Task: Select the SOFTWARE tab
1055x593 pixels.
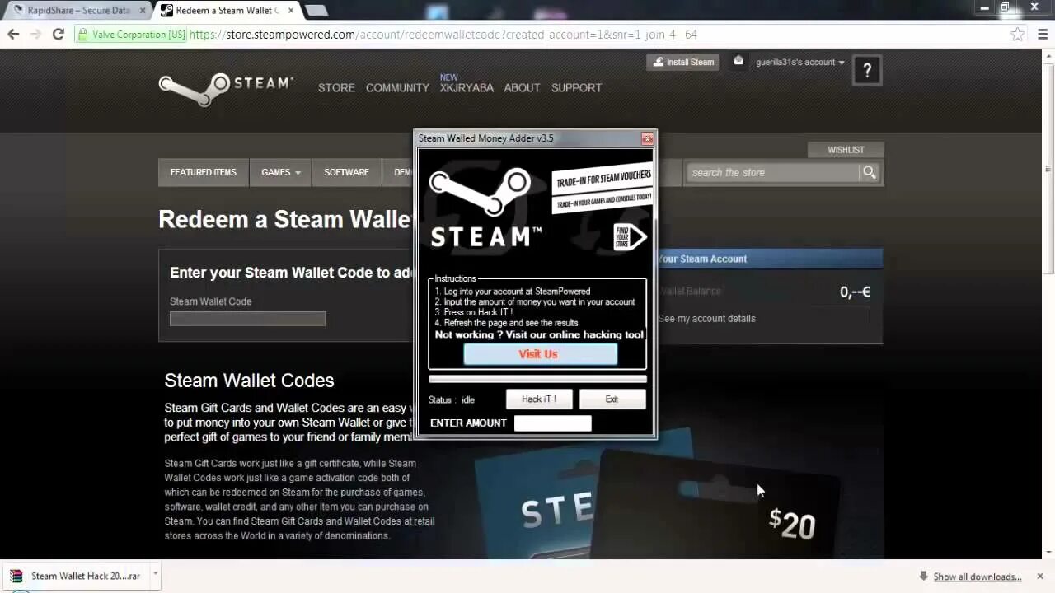Action: (x=346, y=172)
